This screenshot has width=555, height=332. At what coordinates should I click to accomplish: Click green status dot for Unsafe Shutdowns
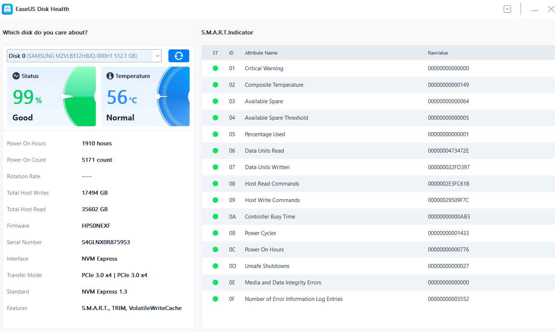point(215,266)
